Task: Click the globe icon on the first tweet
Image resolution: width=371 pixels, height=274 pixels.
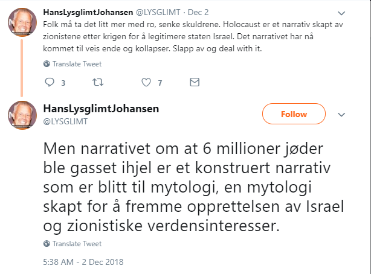Action: pos(47,63)
